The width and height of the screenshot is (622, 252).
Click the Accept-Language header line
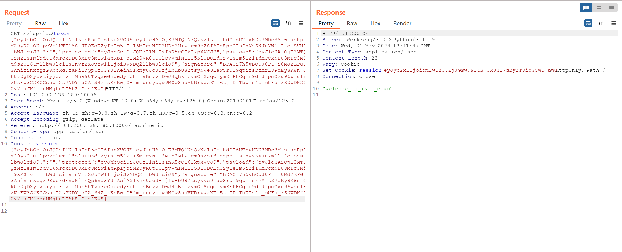(131, 113)
